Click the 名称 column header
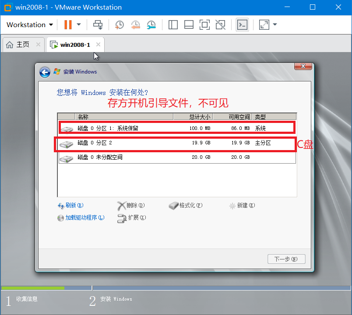The width and height of the screenshot is (352, 315). coord(124,117)
